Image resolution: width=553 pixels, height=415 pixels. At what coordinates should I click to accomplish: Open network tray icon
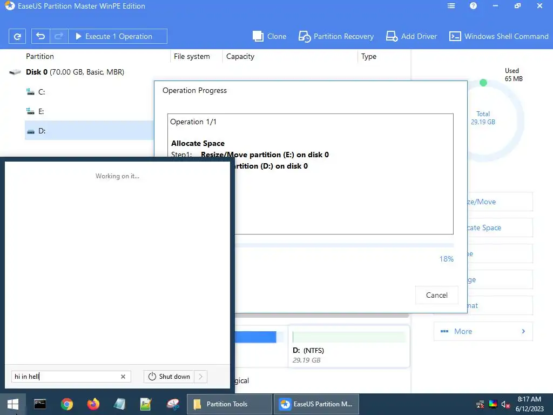coord(480,404)
